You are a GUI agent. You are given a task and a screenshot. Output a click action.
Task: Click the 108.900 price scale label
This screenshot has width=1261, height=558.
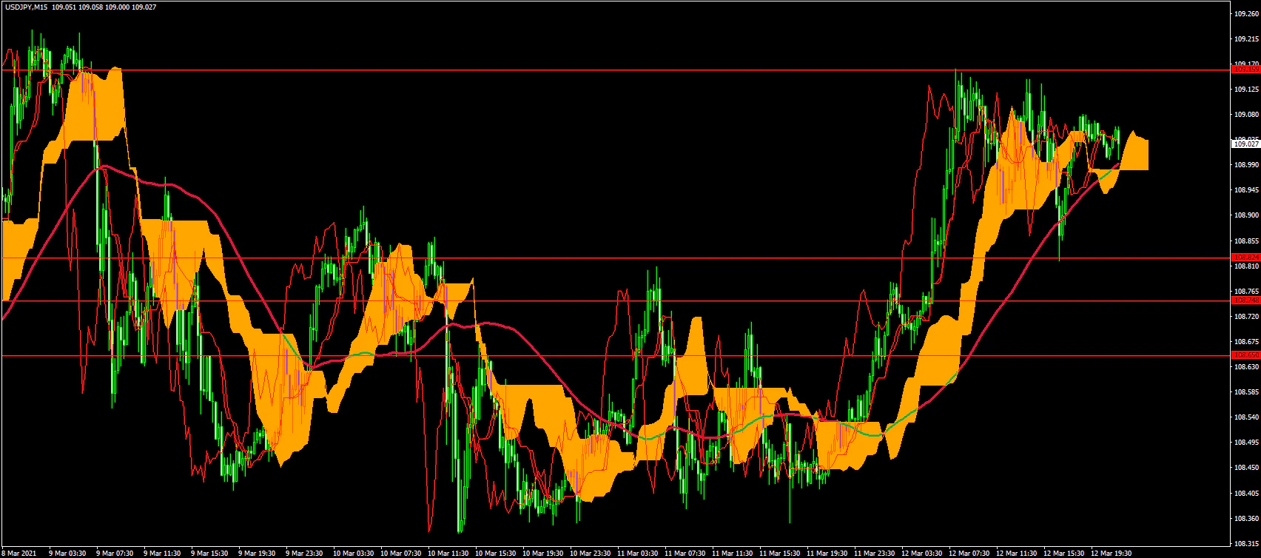click(x=1245, y=215)
